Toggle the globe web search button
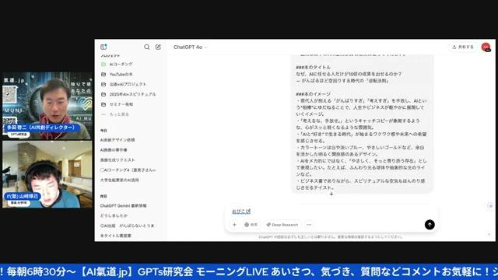Image resolution: width=498 pixels, height=280 pixels. 251,225
